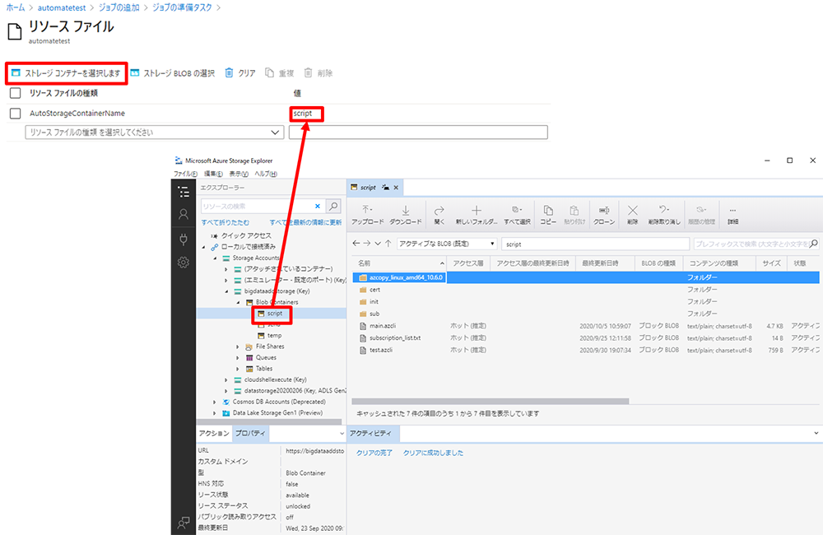Viewport: 823px width, 535px height.
Task: Expand the File Shares node
Action: coord(238,347)
